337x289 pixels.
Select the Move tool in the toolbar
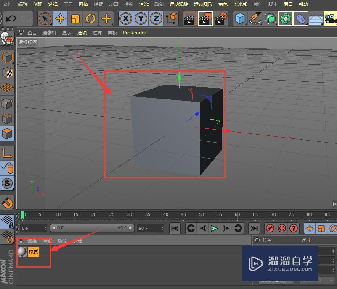coord(60,18)
